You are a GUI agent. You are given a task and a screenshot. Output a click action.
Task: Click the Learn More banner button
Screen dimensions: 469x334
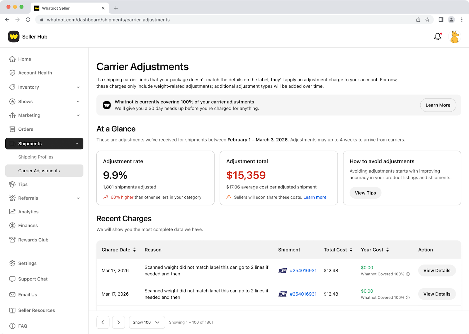(x=438, y=105)
